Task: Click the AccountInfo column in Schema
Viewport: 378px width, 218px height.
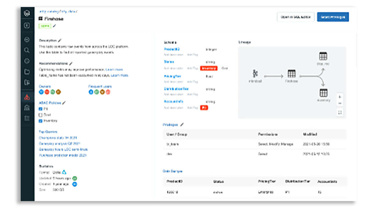Action: coord(174,101)
